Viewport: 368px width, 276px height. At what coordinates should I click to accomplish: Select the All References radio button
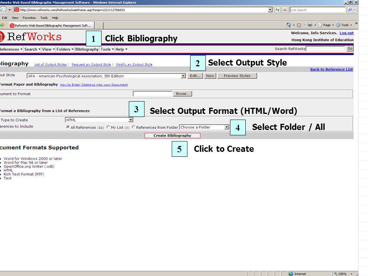tap(68, 127)
